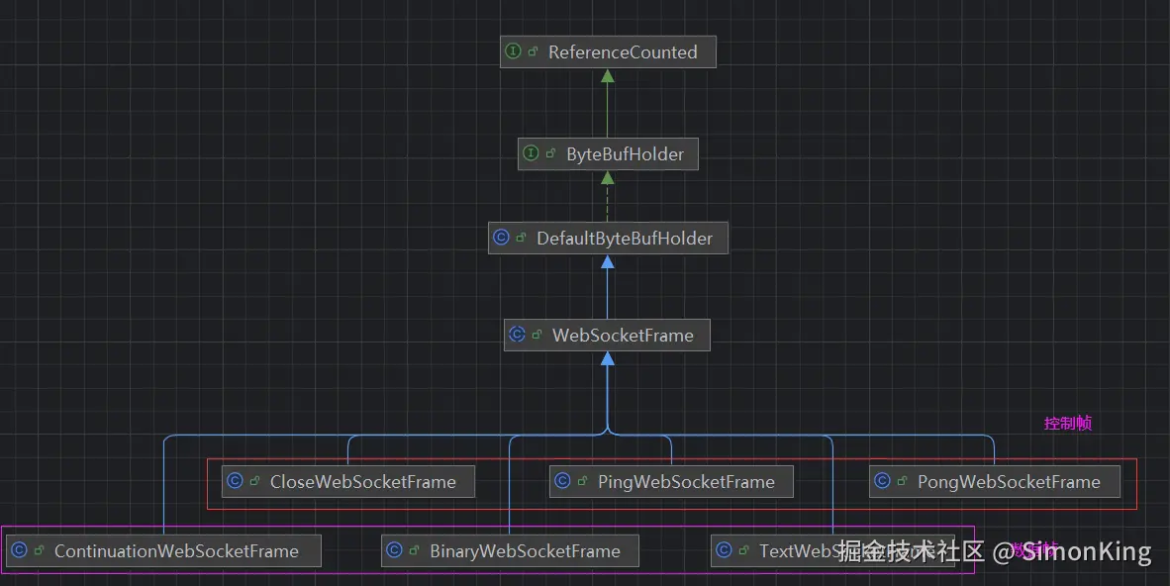This screenshot has width=1170, height=586.
Task: Click the public visibility icon on WebSocketFrame
Action: pos(536,335)
